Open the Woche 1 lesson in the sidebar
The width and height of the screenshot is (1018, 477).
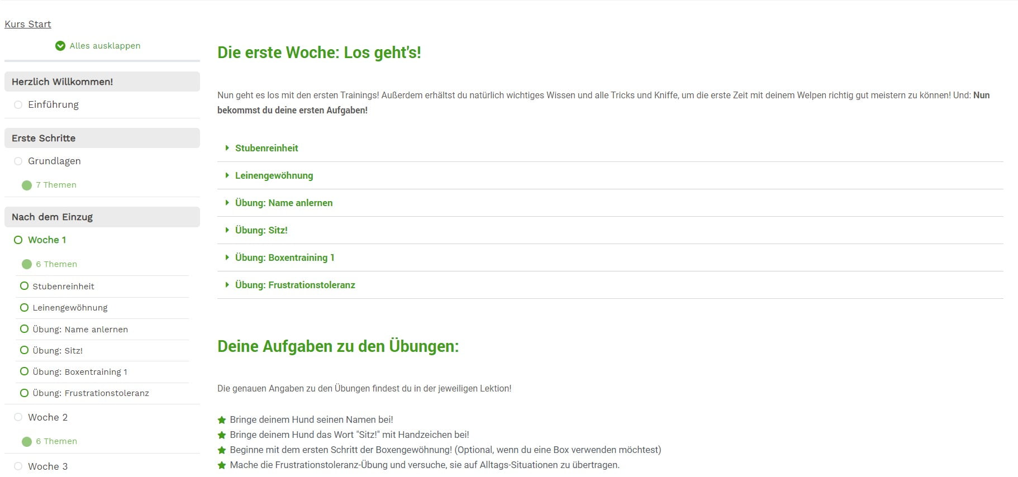47,240
